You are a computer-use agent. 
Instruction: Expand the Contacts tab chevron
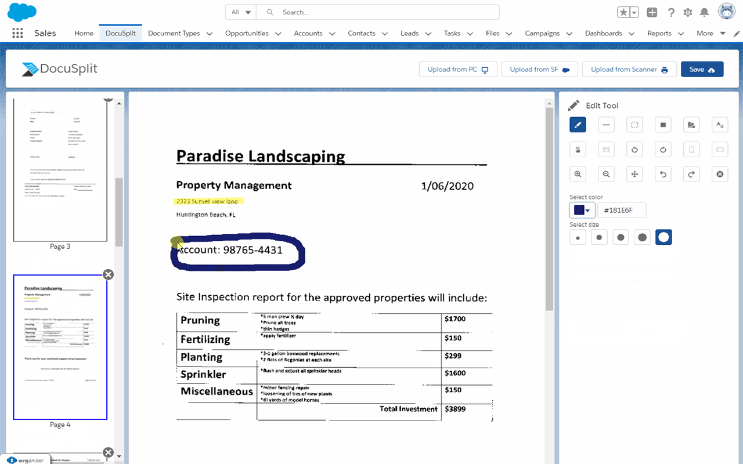tap(385, 34)
